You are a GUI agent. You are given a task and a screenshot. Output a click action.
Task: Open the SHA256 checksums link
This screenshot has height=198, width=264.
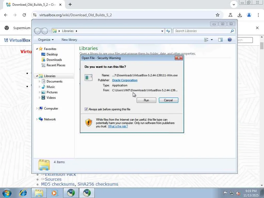coord(98,184)
